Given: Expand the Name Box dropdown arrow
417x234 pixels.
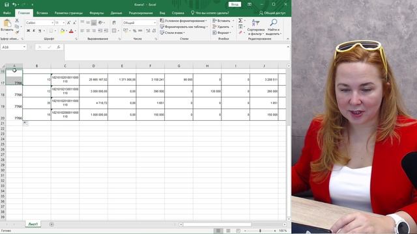Looking at the screenshot, I should (24, 47).
